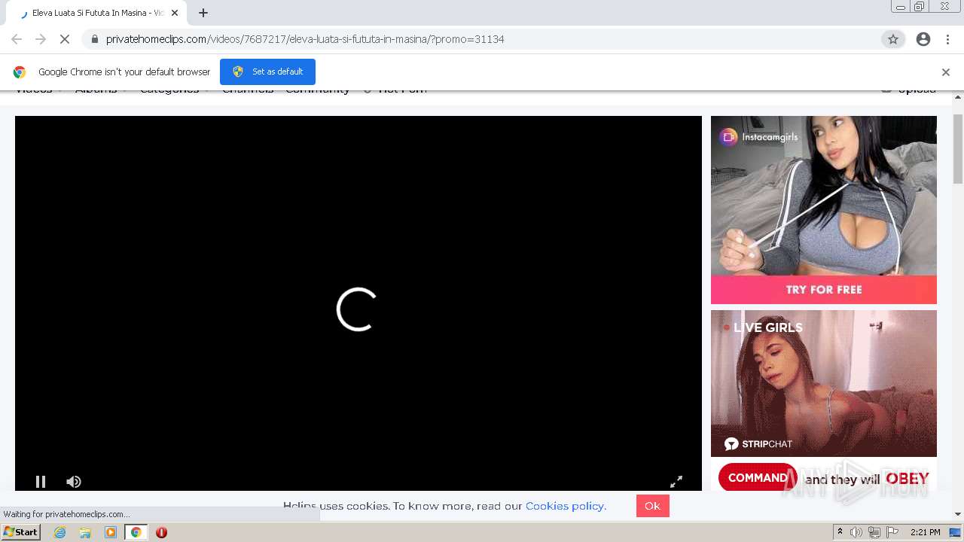The image size is (964, 542).
Task: Open Action Center flag icon
Action: point(892,532)
